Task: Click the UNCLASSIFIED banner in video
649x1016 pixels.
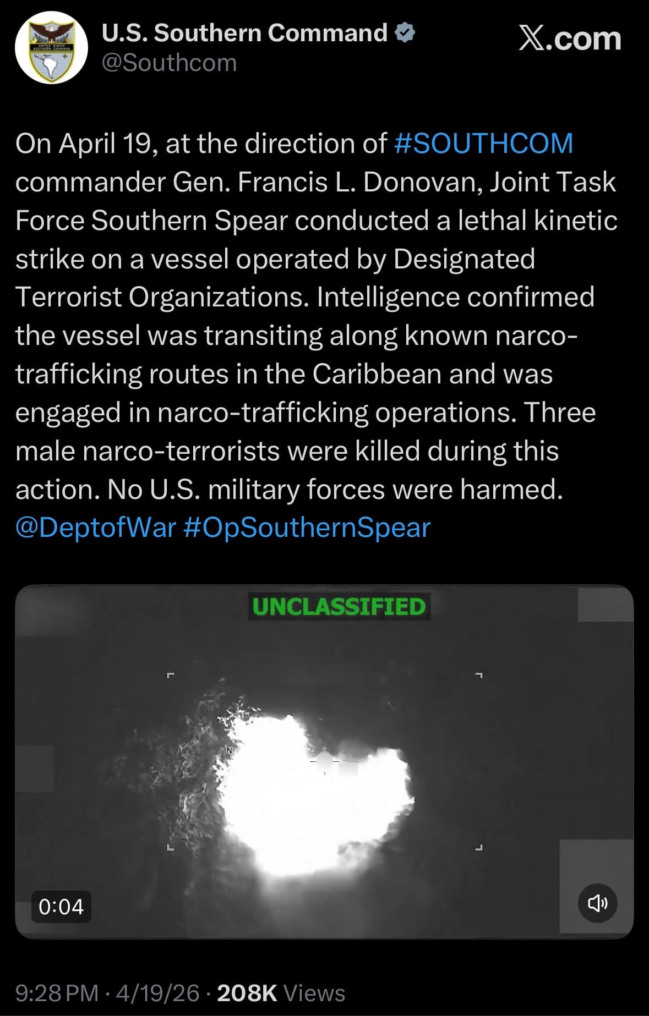Action: [x=339, y=607]
